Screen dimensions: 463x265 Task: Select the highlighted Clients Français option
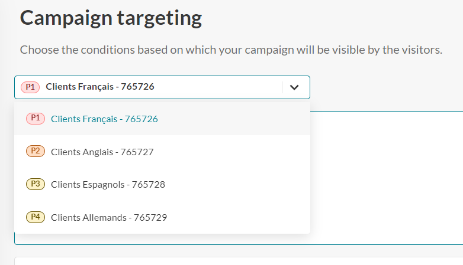[x=162, y=119]
